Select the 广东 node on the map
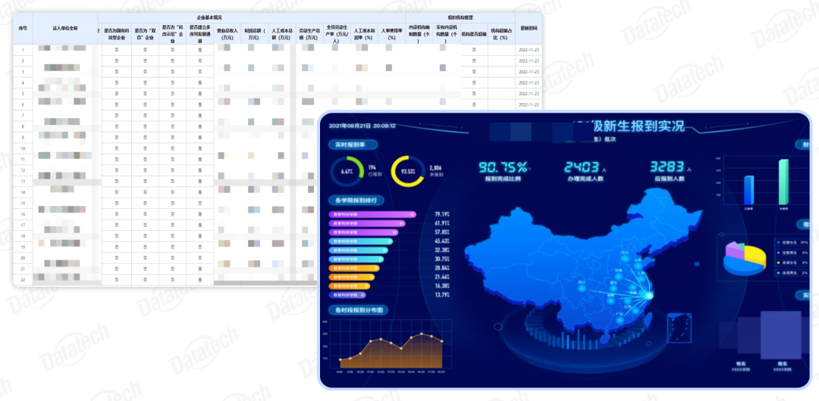The image size is (819, 401). click(620, 319)
